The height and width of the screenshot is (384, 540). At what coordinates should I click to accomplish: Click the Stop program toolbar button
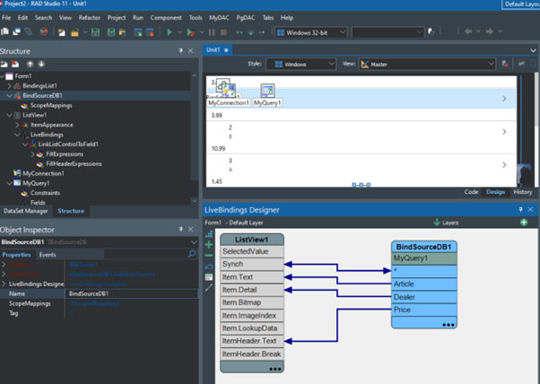[223, 32]
